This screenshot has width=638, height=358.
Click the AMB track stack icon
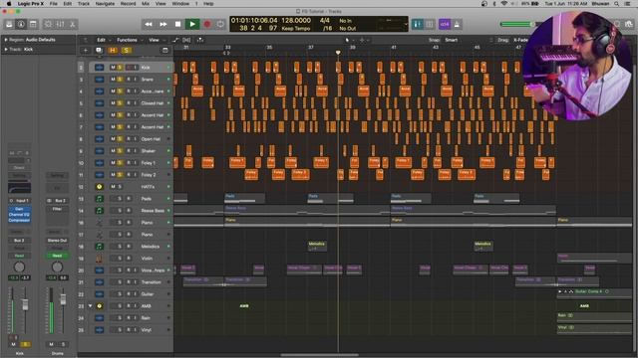pyautogui.click(x=99, y=306)
